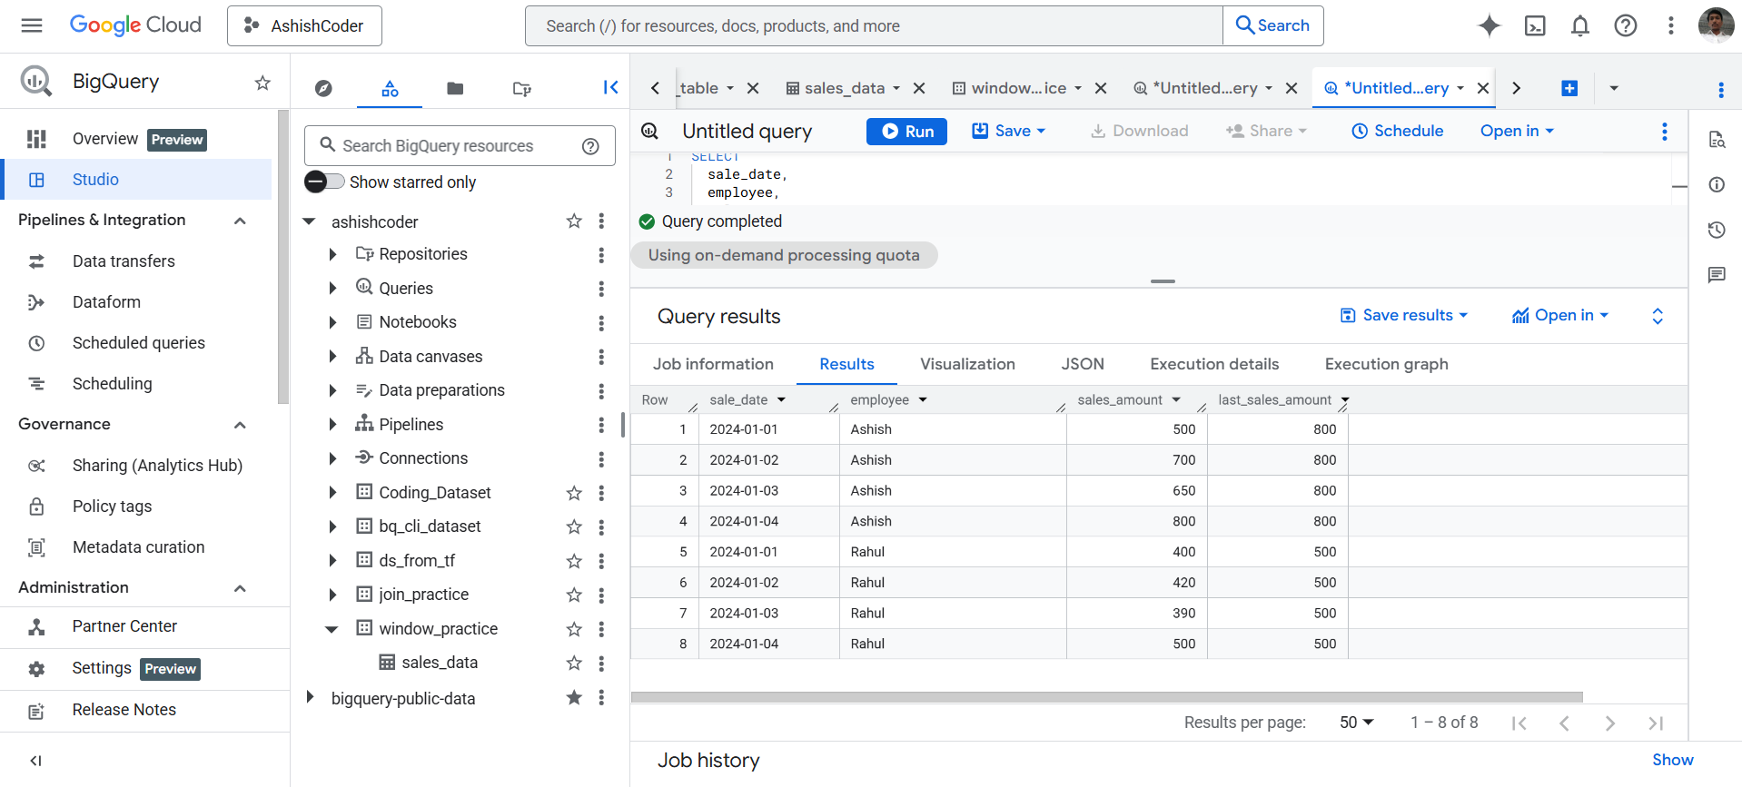1742x787 pixels.
Task: Click the AshishCoder project selector
Action: pyautogui.click(x=304, y=25)
